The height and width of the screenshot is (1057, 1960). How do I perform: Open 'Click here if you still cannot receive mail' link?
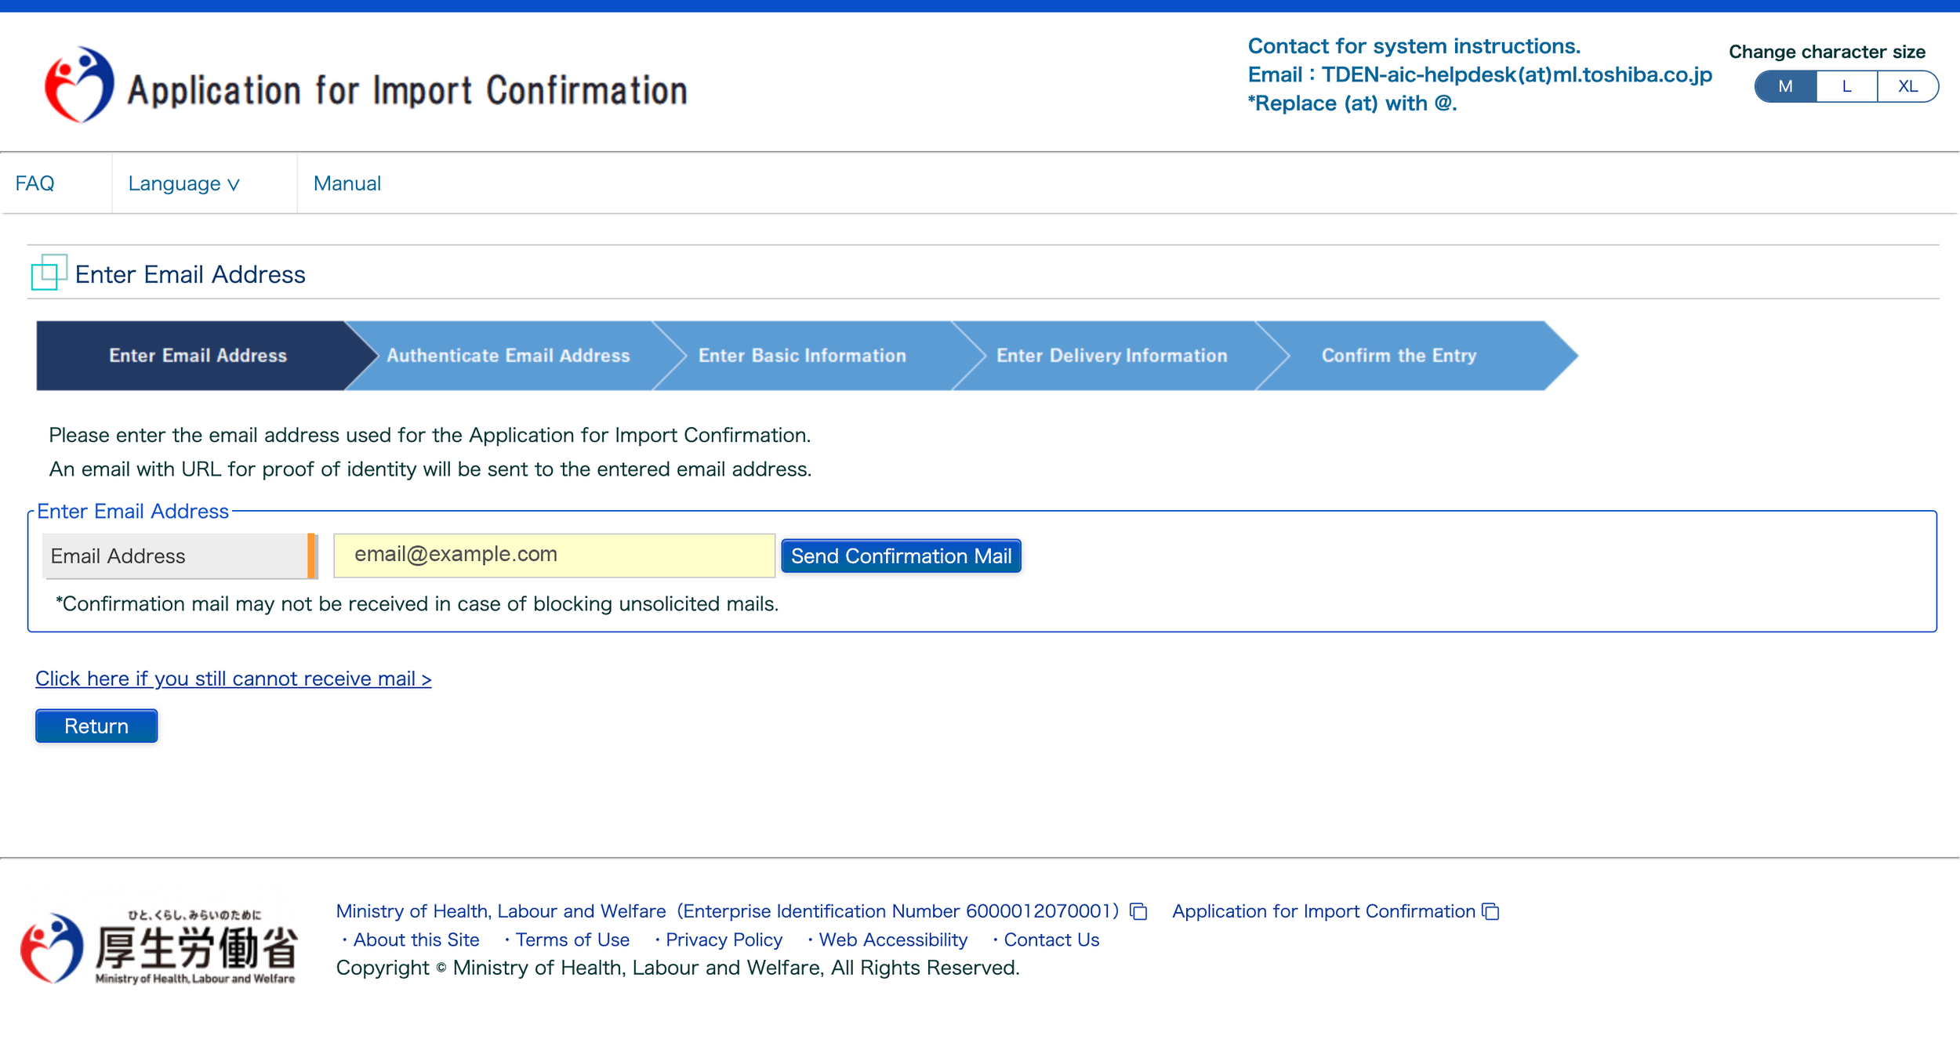[233, 679]
